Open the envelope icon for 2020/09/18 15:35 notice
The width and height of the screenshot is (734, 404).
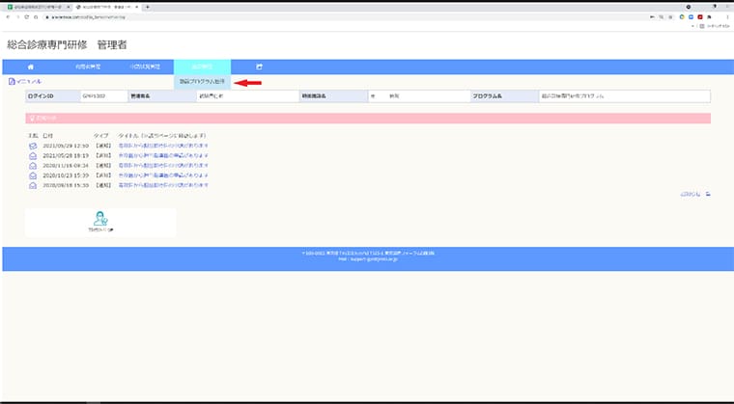tap(33, 185)
